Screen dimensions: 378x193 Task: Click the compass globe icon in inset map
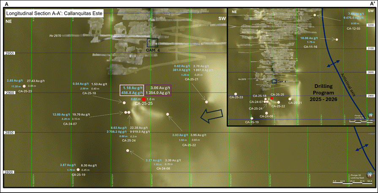pos(371,115)
